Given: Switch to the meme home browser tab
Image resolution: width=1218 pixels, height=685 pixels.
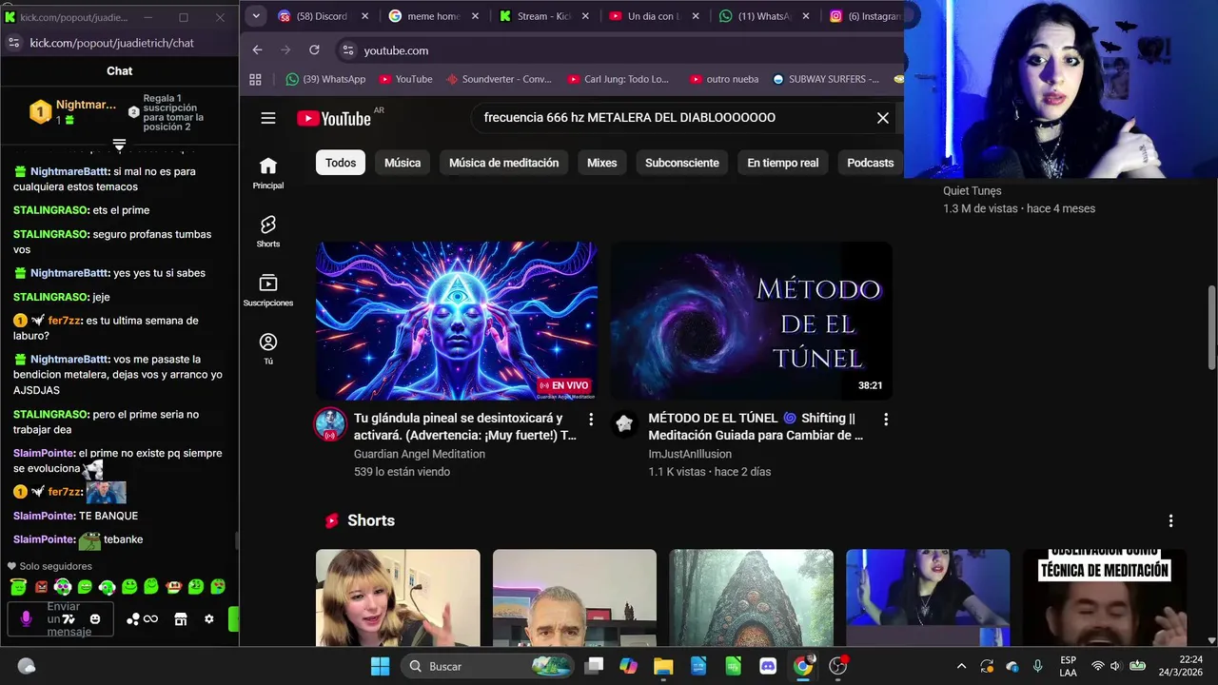Looking at the screenshot, I should pyautogui.click(x=433, y=16).
